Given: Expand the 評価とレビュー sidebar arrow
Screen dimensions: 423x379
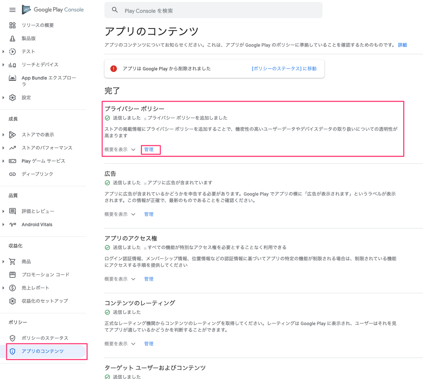Looking at the screenshot, I should coord(3,211).
